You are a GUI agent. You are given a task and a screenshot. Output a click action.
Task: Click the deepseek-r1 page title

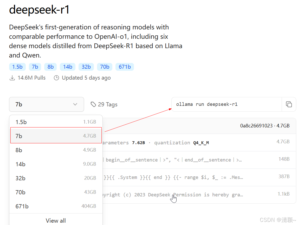click(x=39, y=9)
